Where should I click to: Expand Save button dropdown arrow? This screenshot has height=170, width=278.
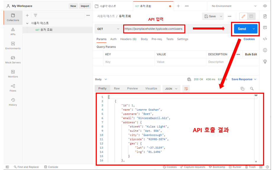[221, 16]
